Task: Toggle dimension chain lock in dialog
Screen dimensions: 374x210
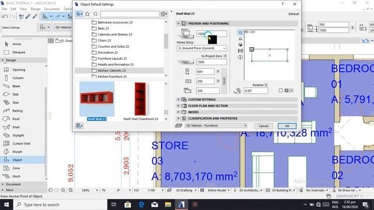Action: pyautogui.click(x=224, y=81)
